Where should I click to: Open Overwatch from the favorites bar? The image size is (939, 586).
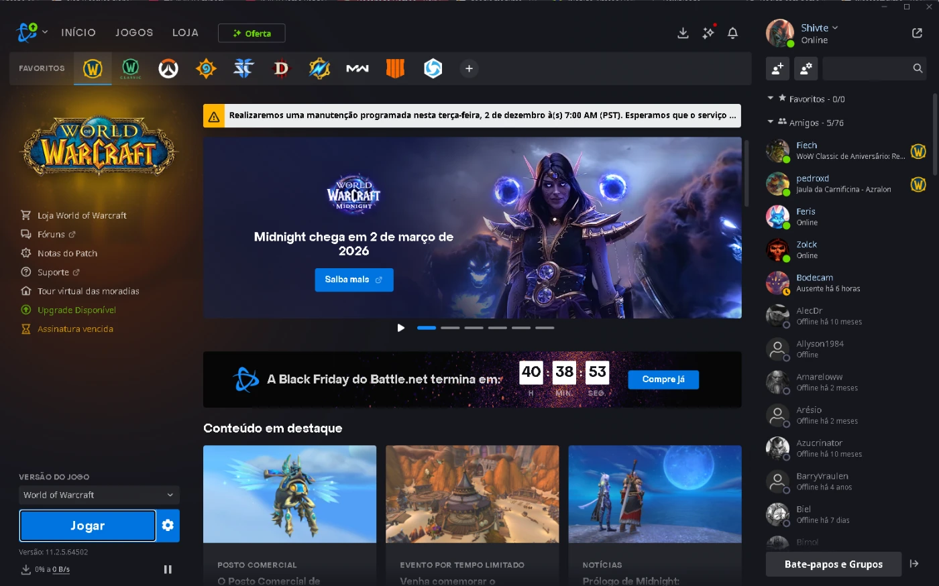(168, 68)
